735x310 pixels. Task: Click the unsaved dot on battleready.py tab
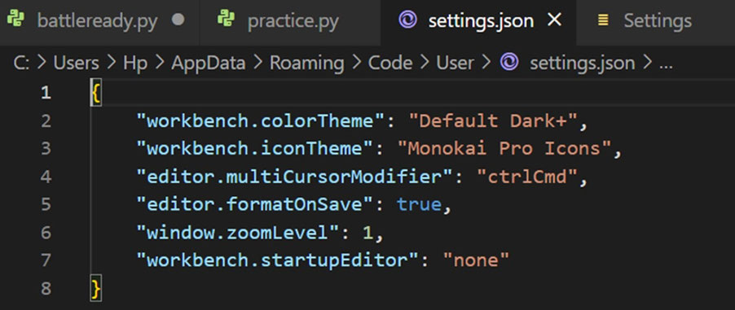(x=178, y=20)
